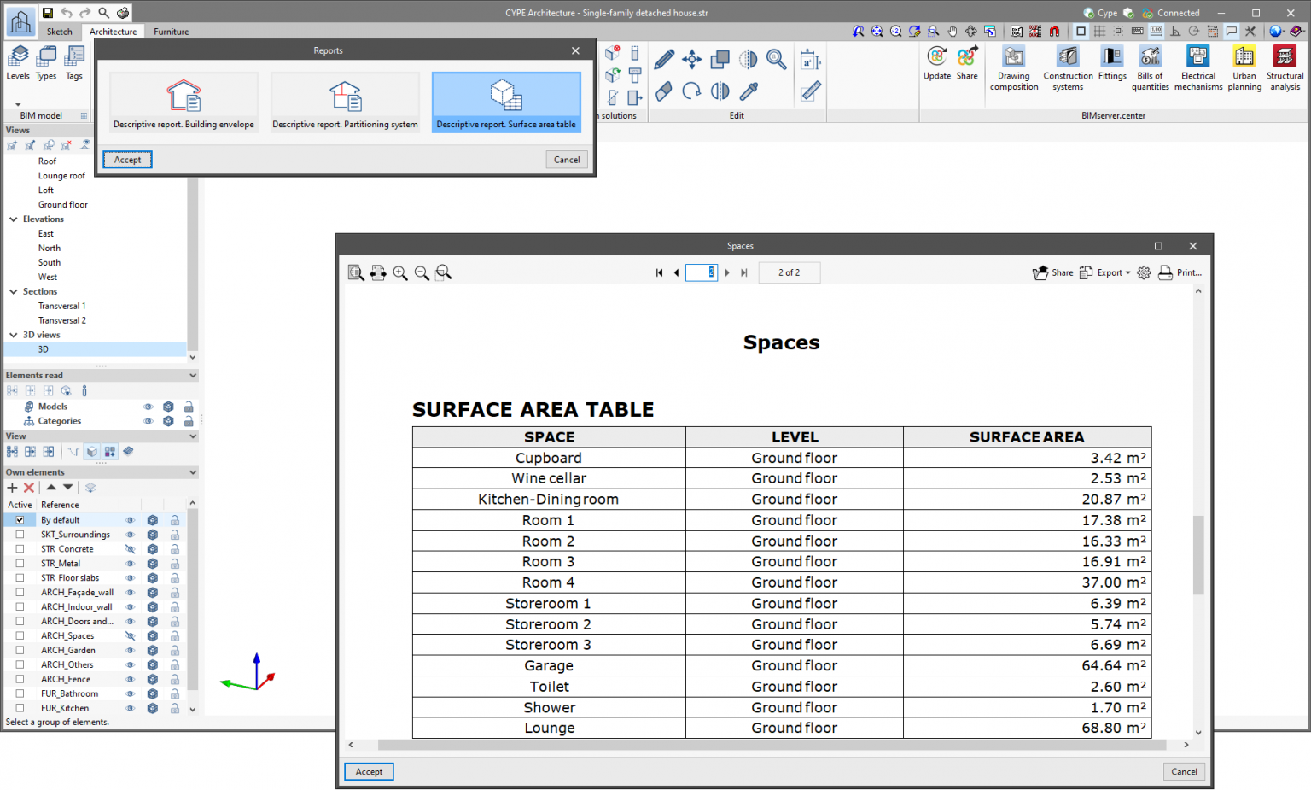Enable the ARCH_Garden checkbox under Active
Viewport: 1311px width, 790px height.
[20, 650]
